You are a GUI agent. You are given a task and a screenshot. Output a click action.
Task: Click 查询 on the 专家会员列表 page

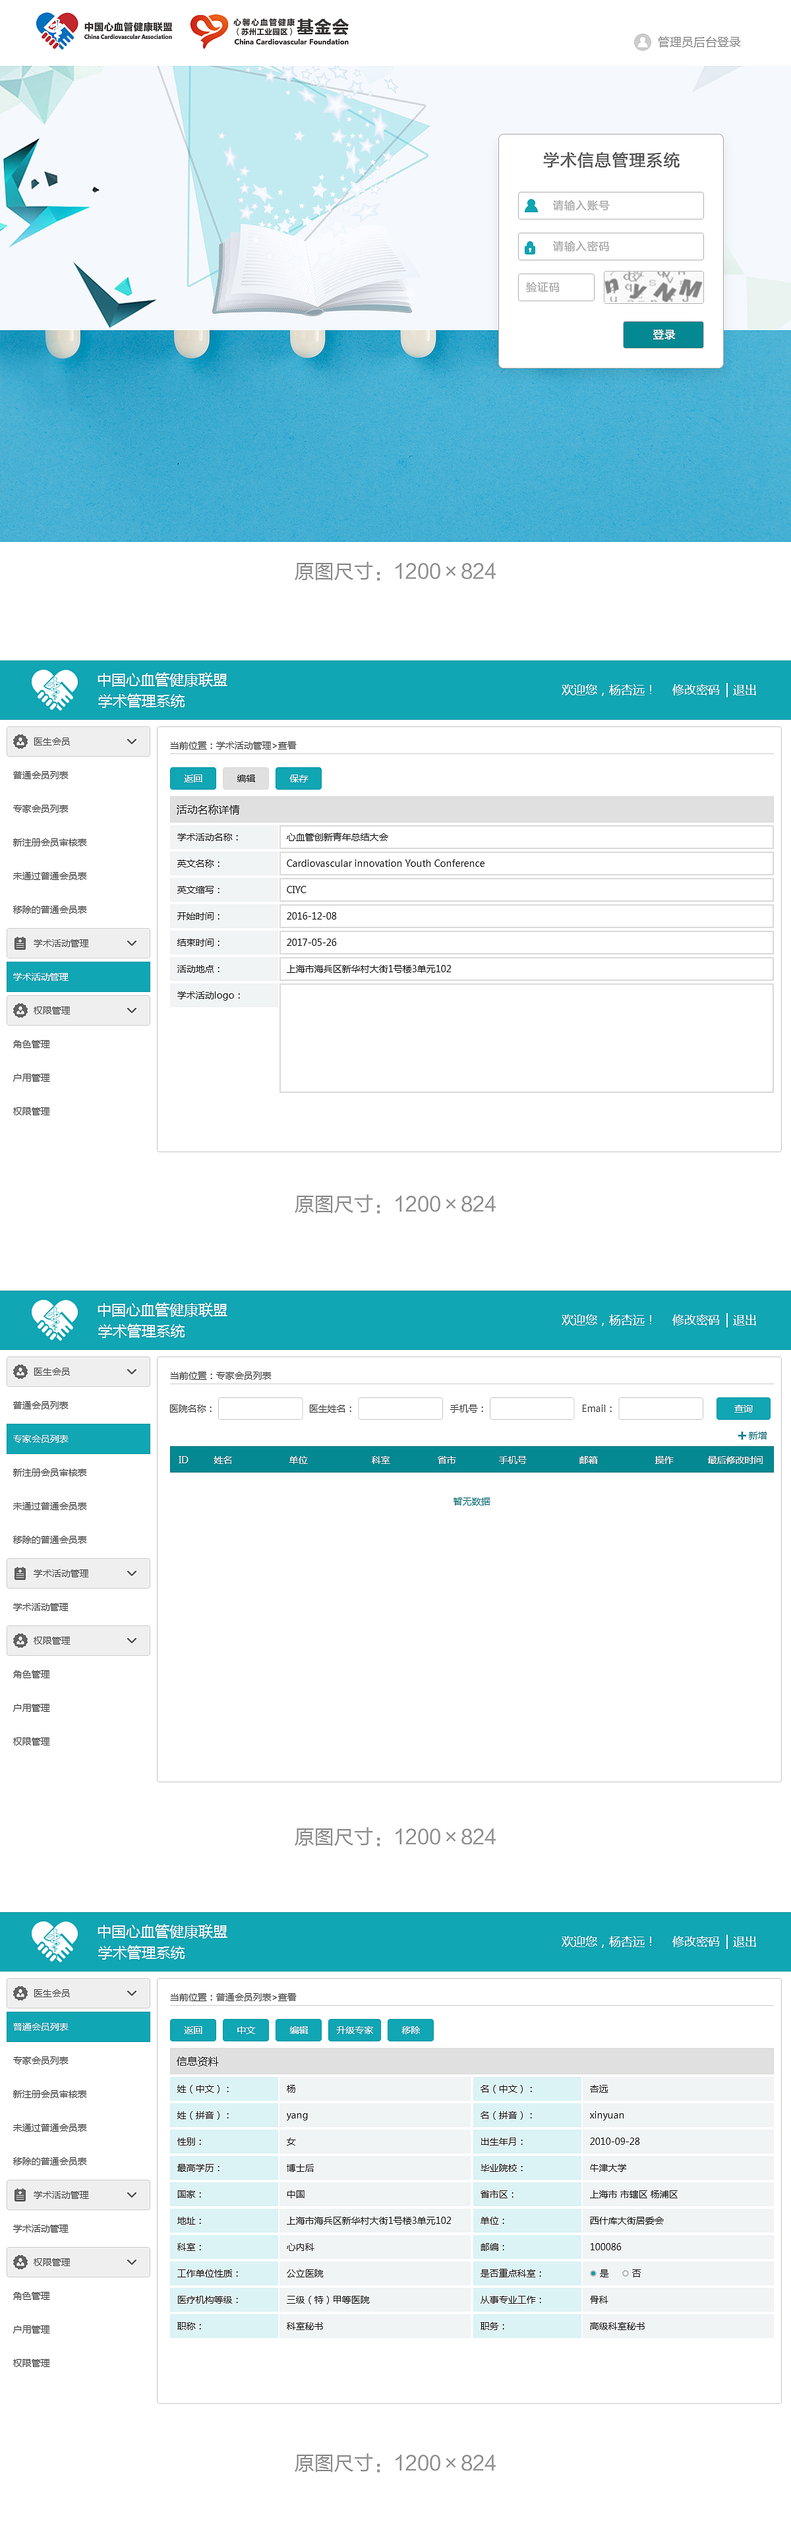[x=743, y=1409]
